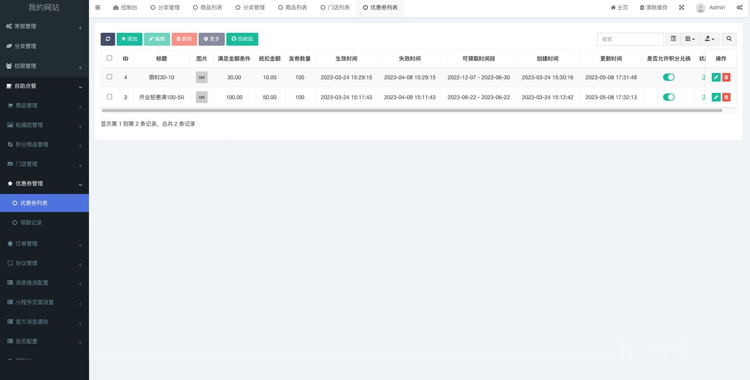Select the checkbox for row ID 4

pos(109,77)
